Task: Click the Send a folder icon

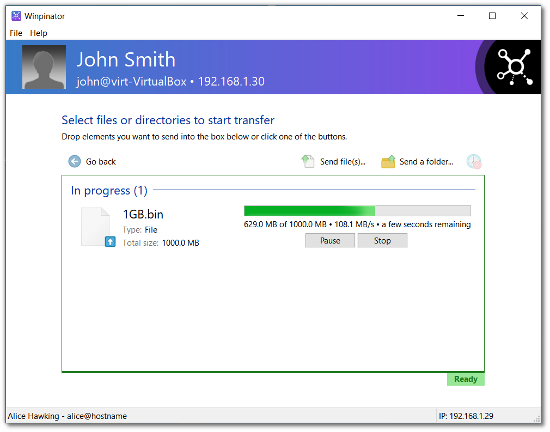Action: click(388, 162)
